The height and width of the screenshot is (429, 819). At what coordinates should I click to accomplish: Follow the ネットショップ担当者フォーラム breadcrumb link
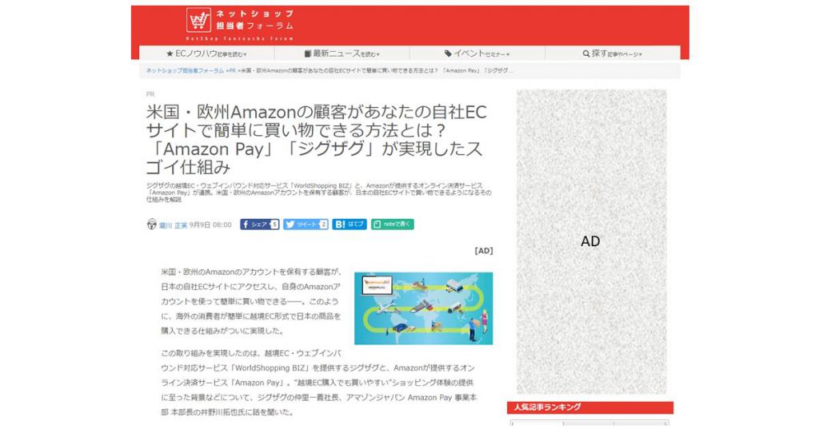click(185, 70)
